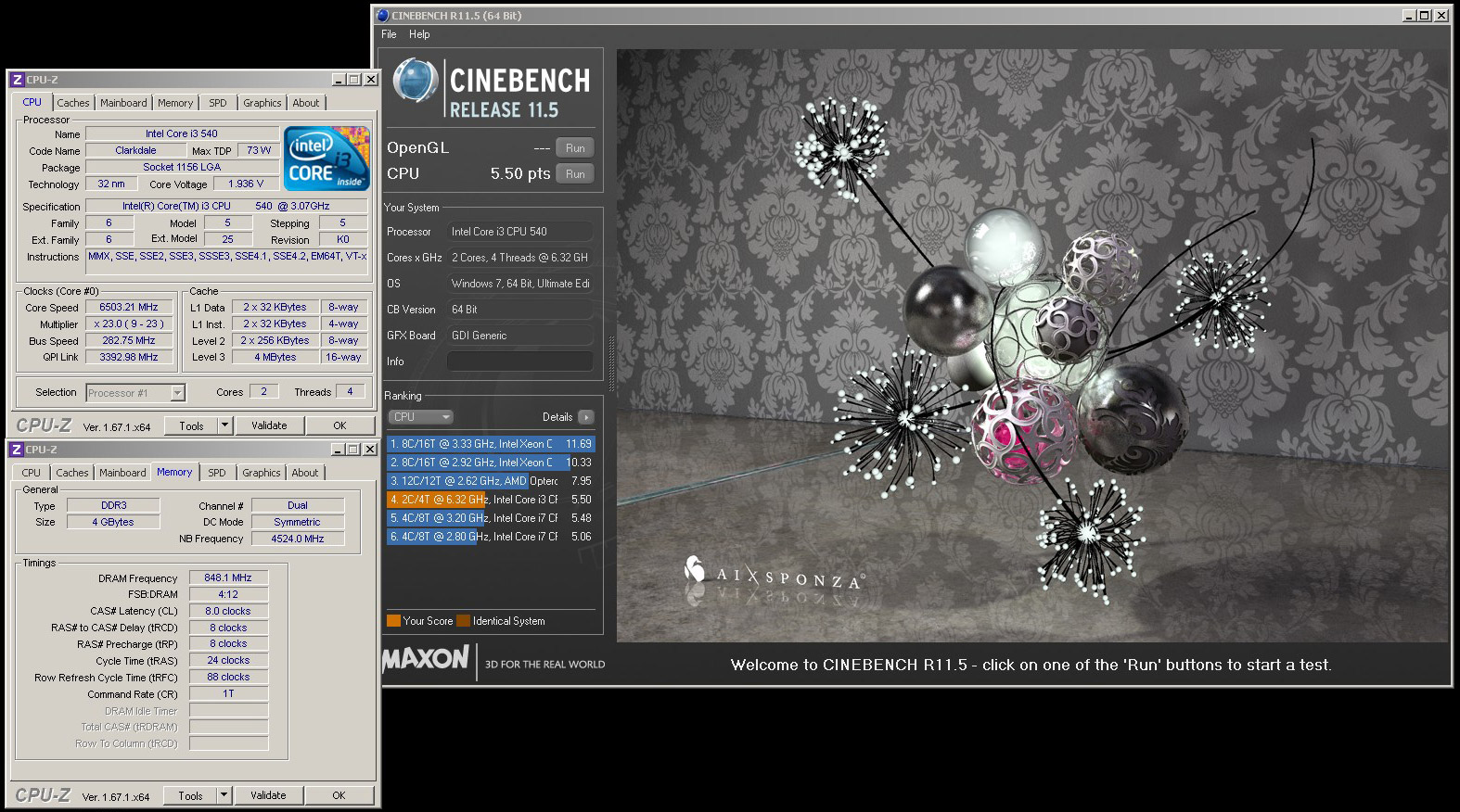Open Caches tab in CPU-Z memory window
Screen dimensions: 1460x812
tap(72, 473)
